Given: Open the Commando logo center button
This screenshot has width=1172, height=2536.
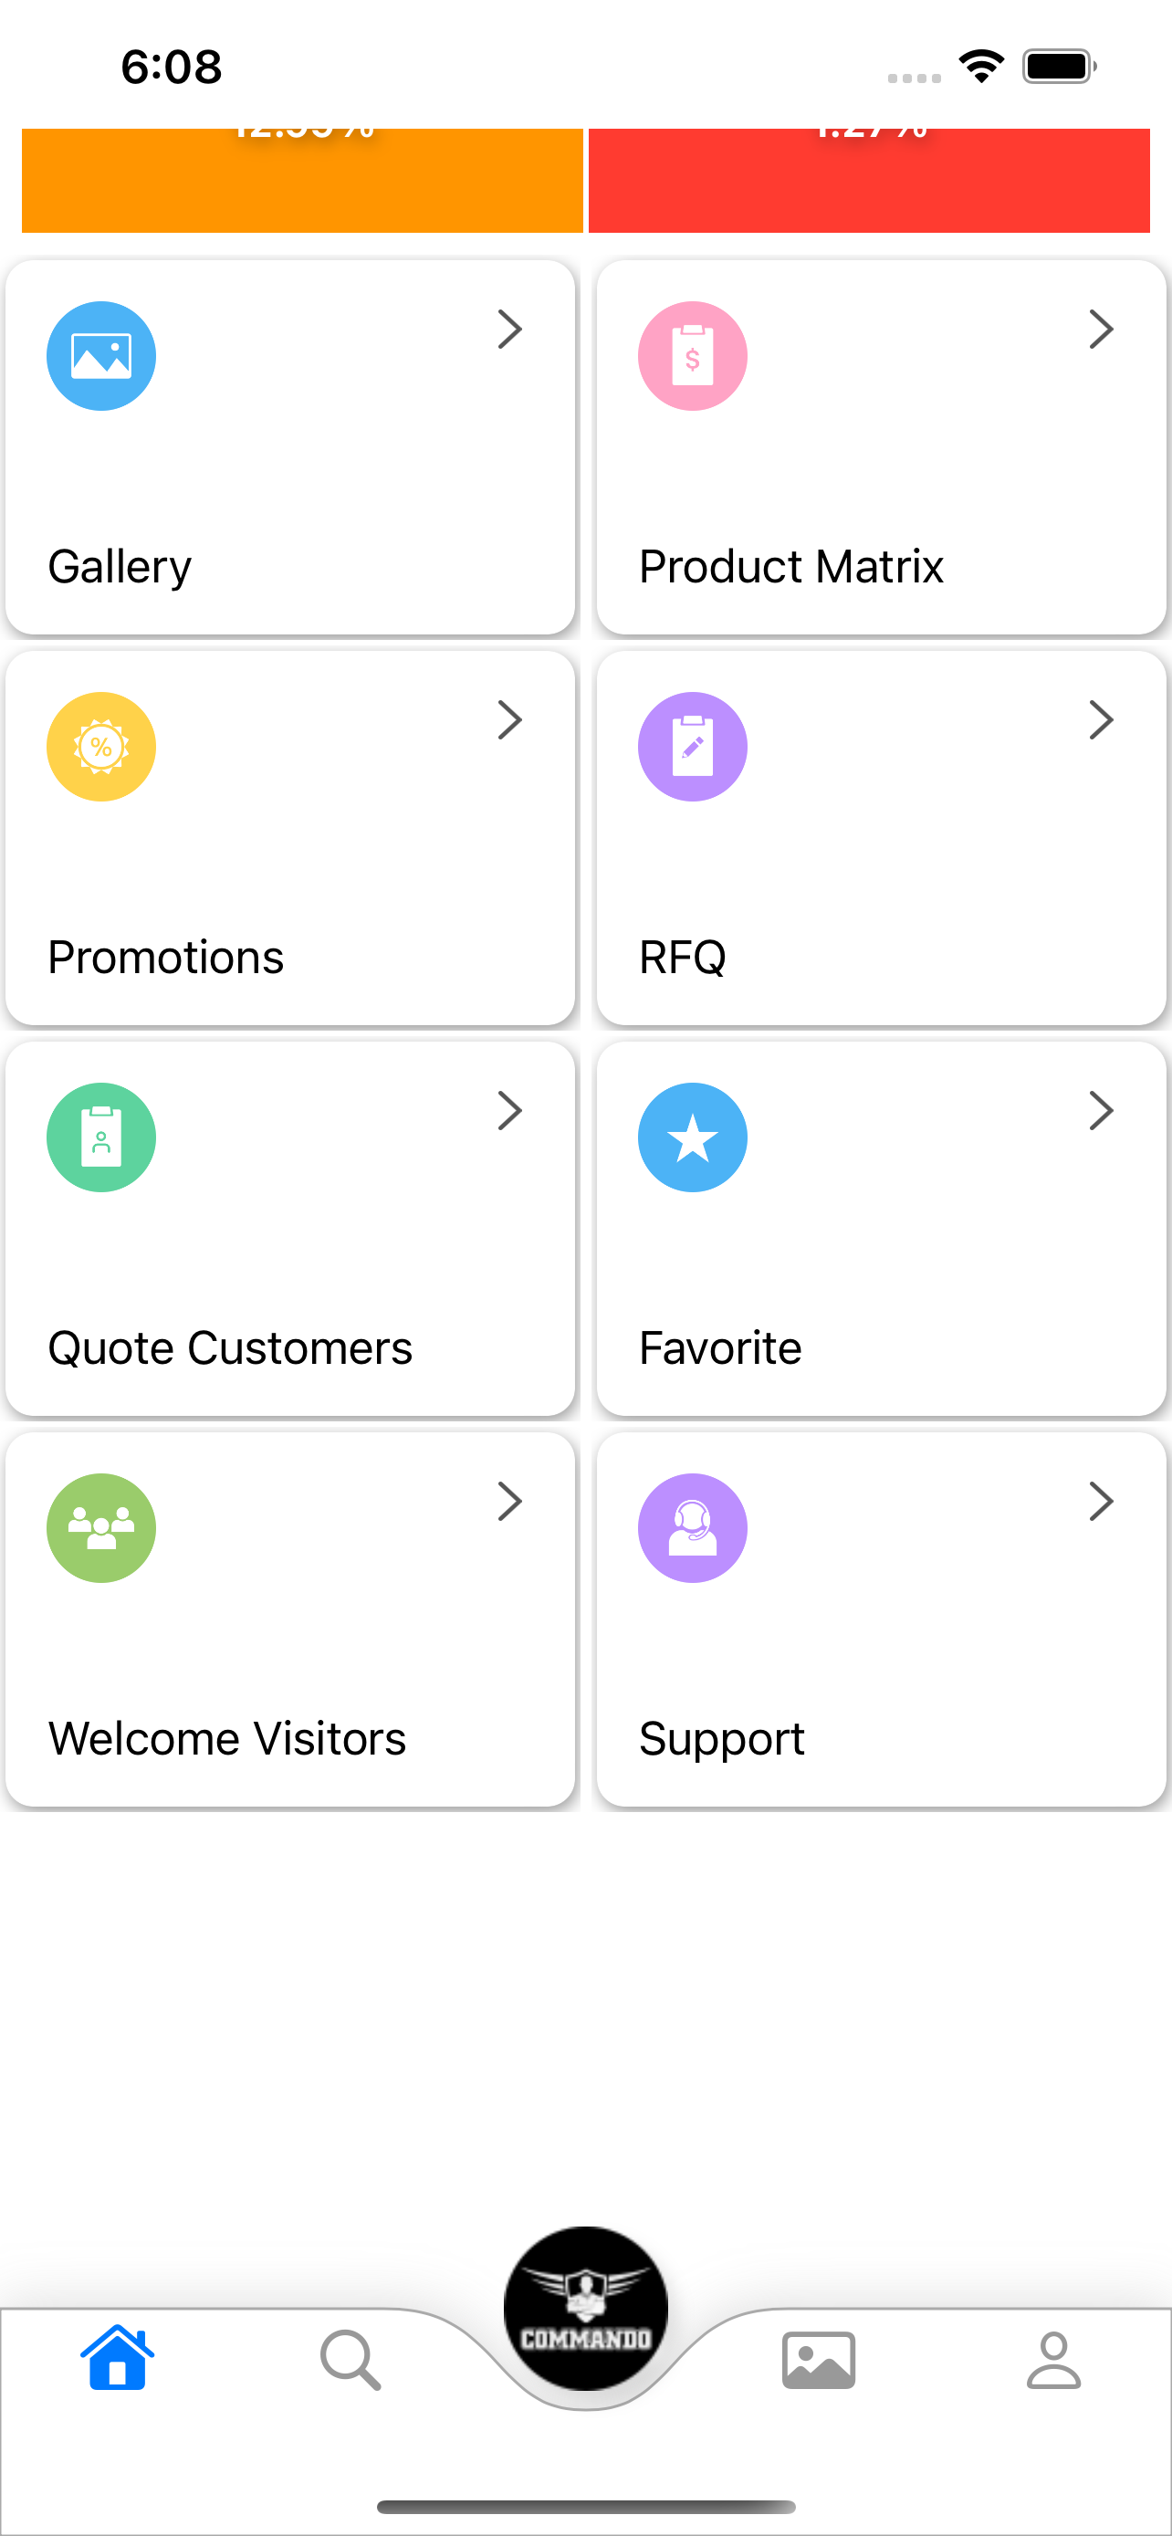Looking at the screenshot, I should pyautogui.click(x=585, y=2308).
